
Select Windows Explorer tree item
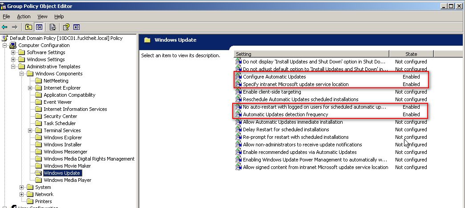(63, 137)
